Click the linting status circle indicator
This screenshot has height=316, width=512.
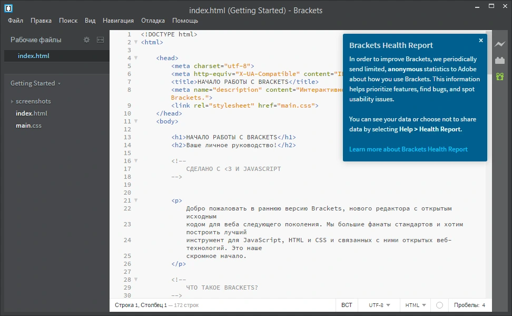pyautogui.click(x=439, y=305)
